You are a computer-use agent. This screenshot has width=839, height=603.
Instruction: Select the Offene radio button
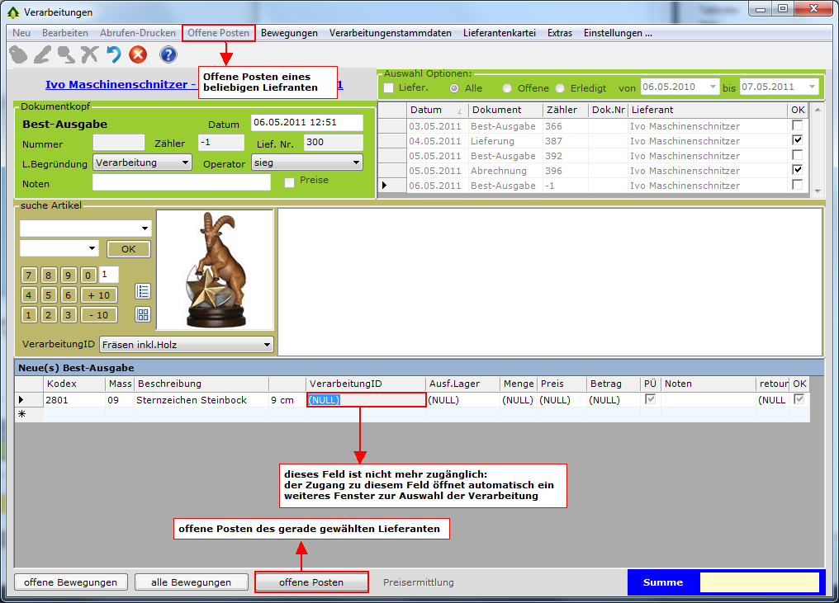pos(507,88)
